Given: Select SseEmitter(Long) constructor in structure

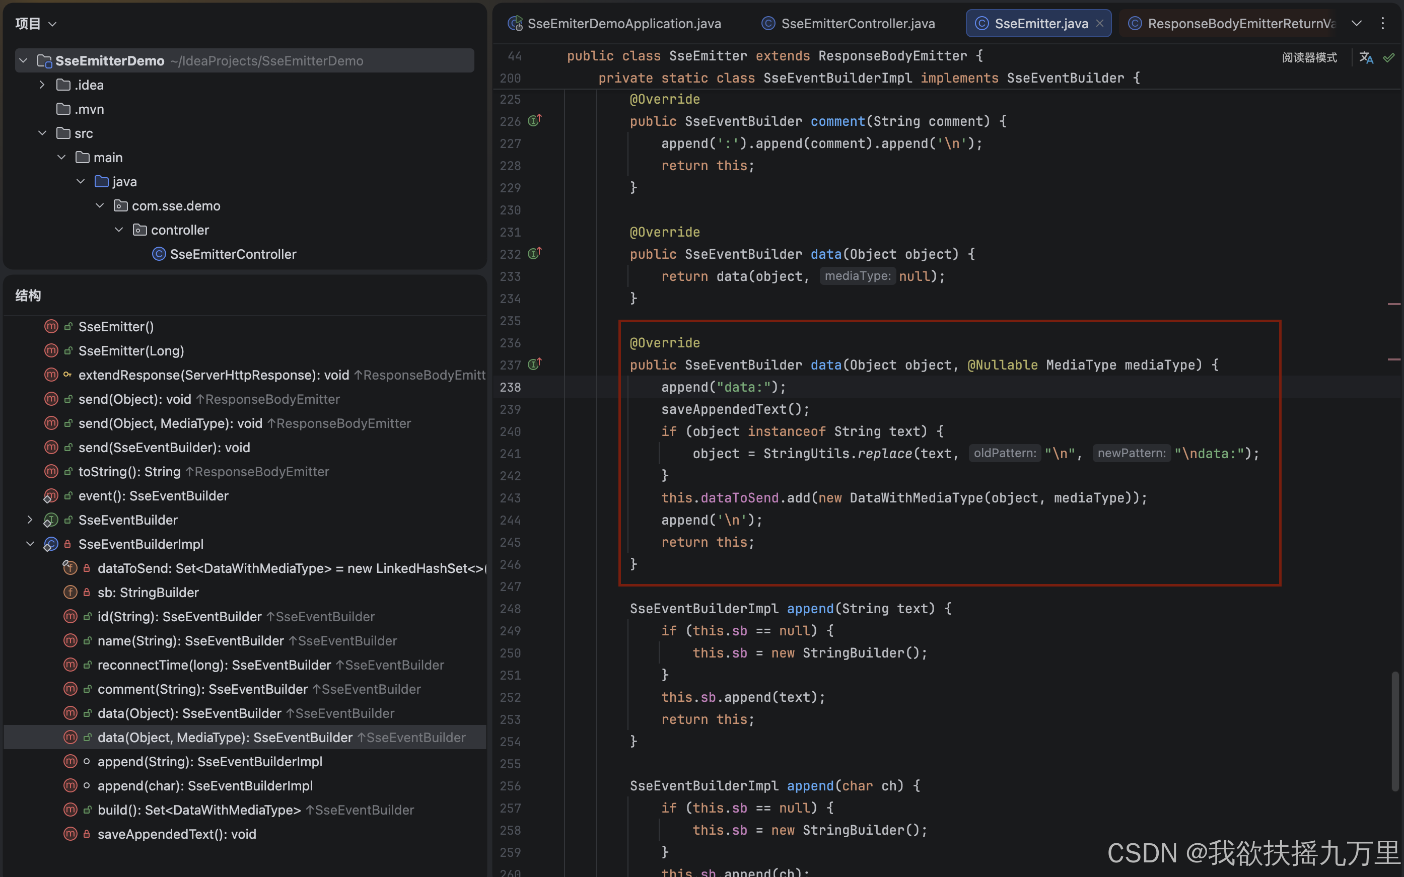Looking at the screenshot, I should [131, 351].
